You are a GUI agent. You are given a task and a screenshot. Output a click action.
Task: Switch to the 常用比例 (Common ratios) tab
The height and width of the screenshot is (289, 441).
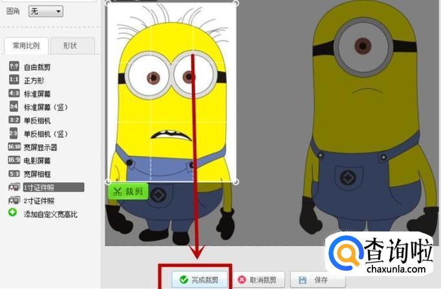tap(27, 45)
